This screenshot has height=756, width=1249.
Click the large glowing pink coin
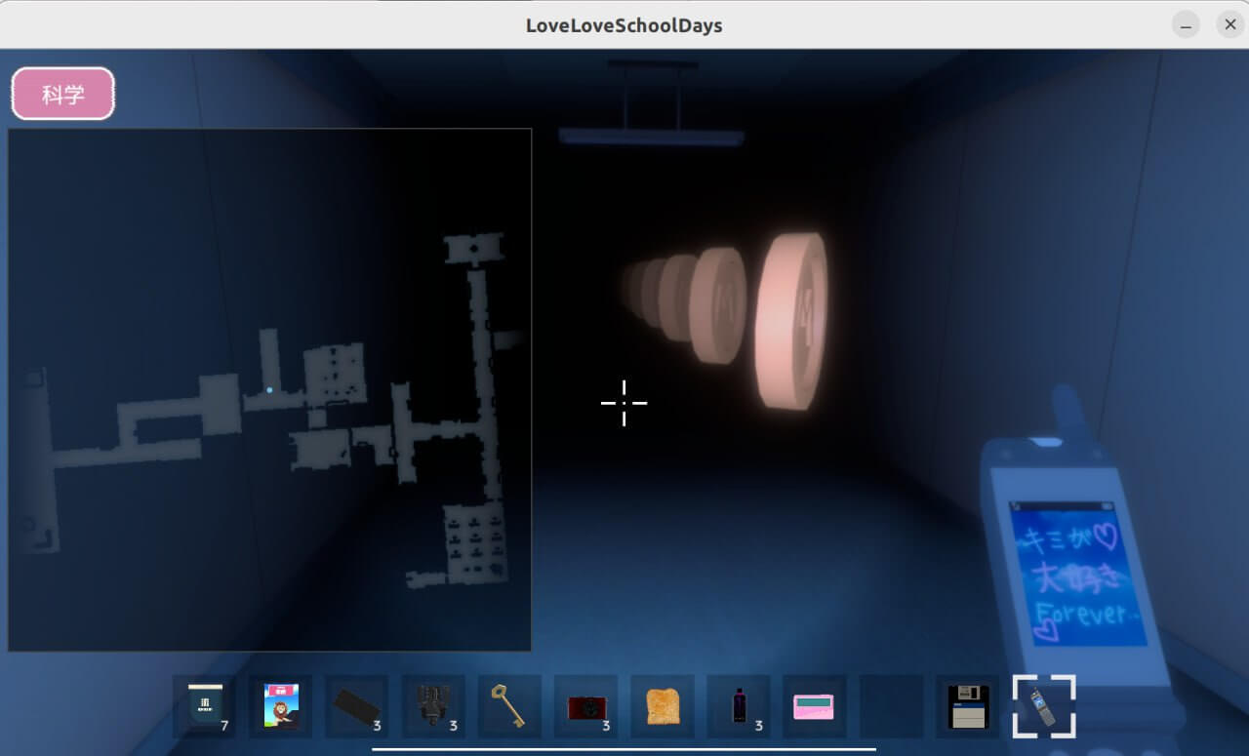click(791, 321)
